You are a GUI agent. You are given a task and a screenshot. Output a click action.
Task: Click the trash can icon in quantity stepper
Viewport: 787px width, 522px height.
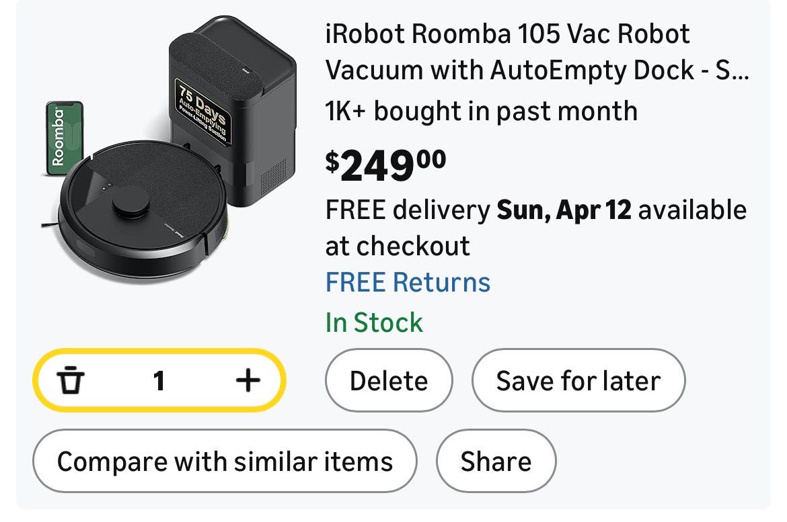pos(71,382)
